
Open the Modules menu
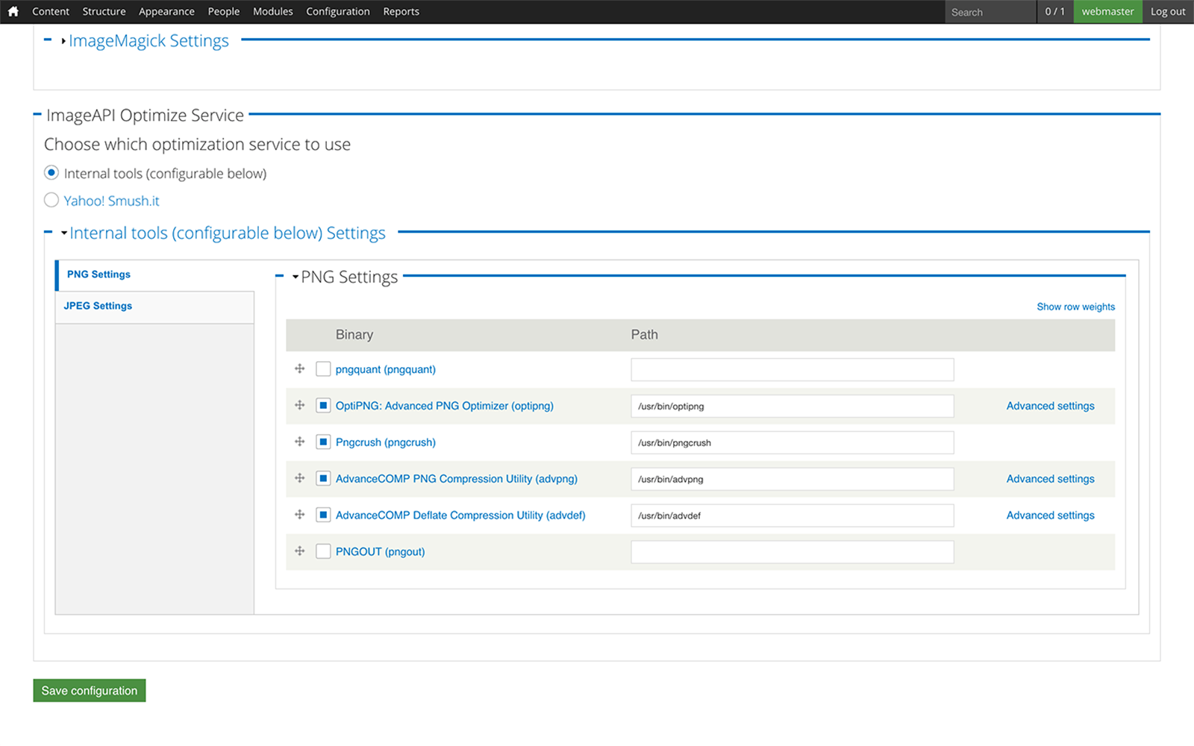[x=273, y=11]
